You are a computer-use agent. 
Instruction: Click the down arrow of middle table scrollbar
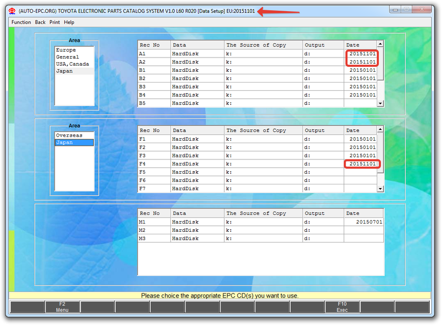(x=380, y=188)
